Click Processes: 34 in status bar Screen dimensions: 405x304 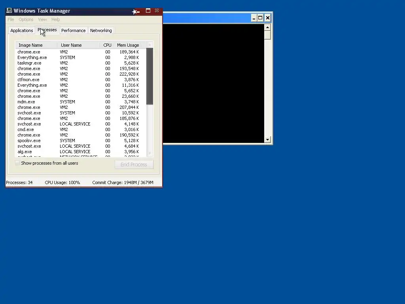19,182
